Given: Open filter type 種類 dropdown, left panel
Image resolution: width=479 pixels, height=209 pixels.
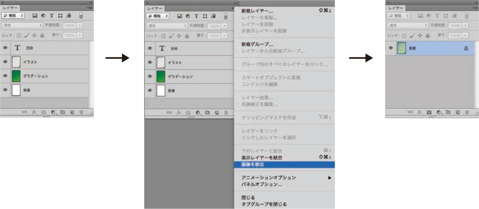Looking at the screenshot, I should pyautogui.click(x=13, y=15).
